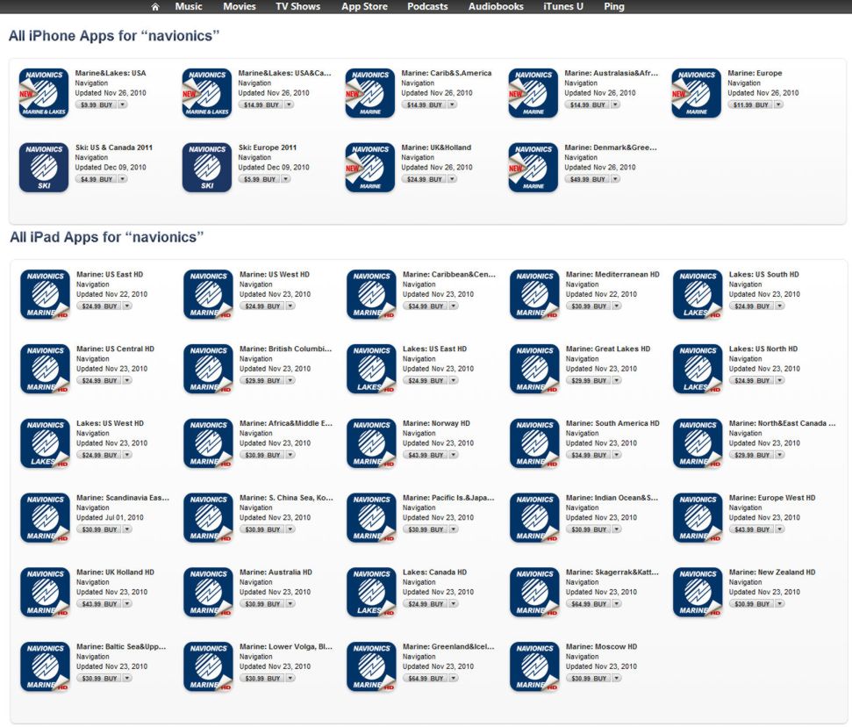Open the Marine: Europe West HD icon
The height and width of the screenshot is (727, 852).
pos(698,518)
